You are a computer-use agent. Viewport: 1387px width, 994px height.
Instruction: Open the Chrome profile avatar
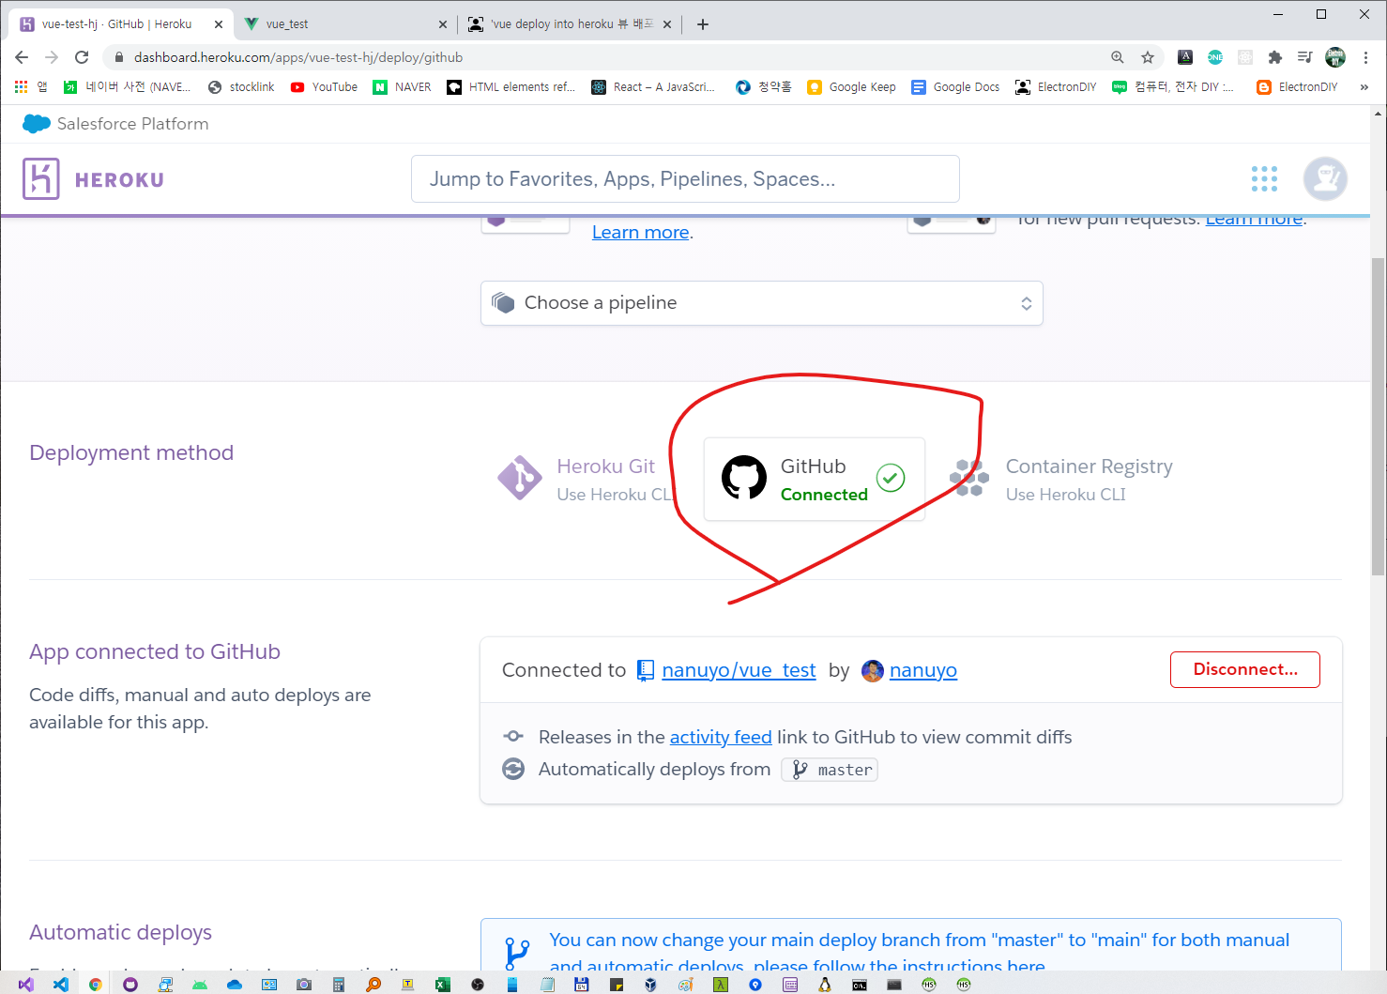(x=1335, y=57)
